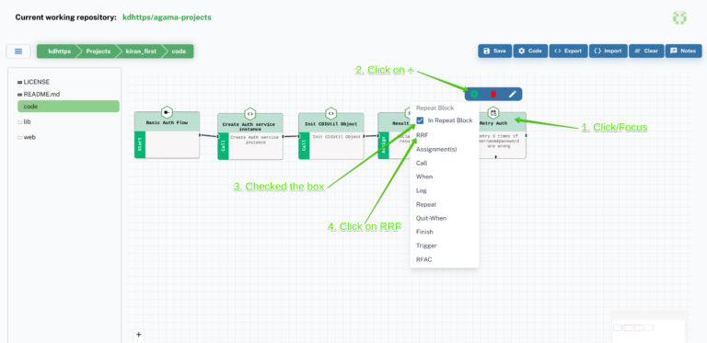Click the Init CDIUtil code hexagon icon
The height and width of the screenshot is (343, 707).
coord(331,113)
